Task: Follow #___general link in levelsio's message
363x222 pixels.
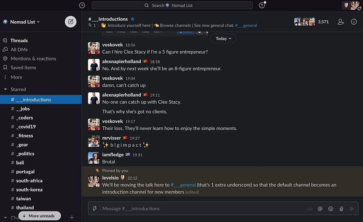Action: point(183,185)
